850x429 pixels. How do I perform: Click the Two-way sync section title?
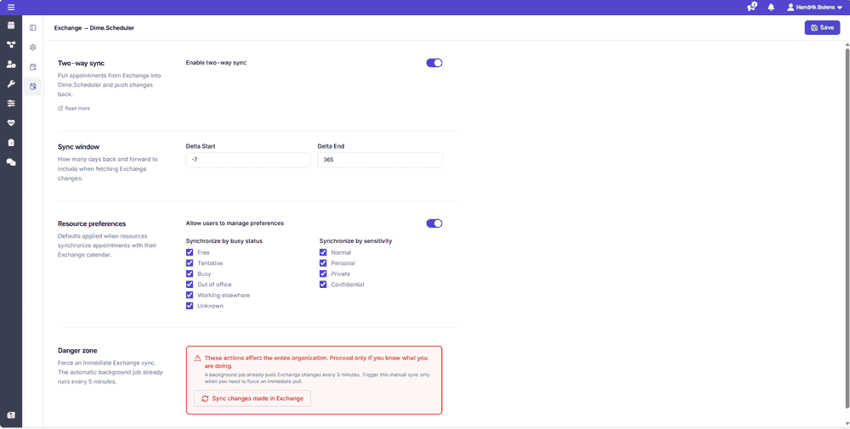point(82,63)
